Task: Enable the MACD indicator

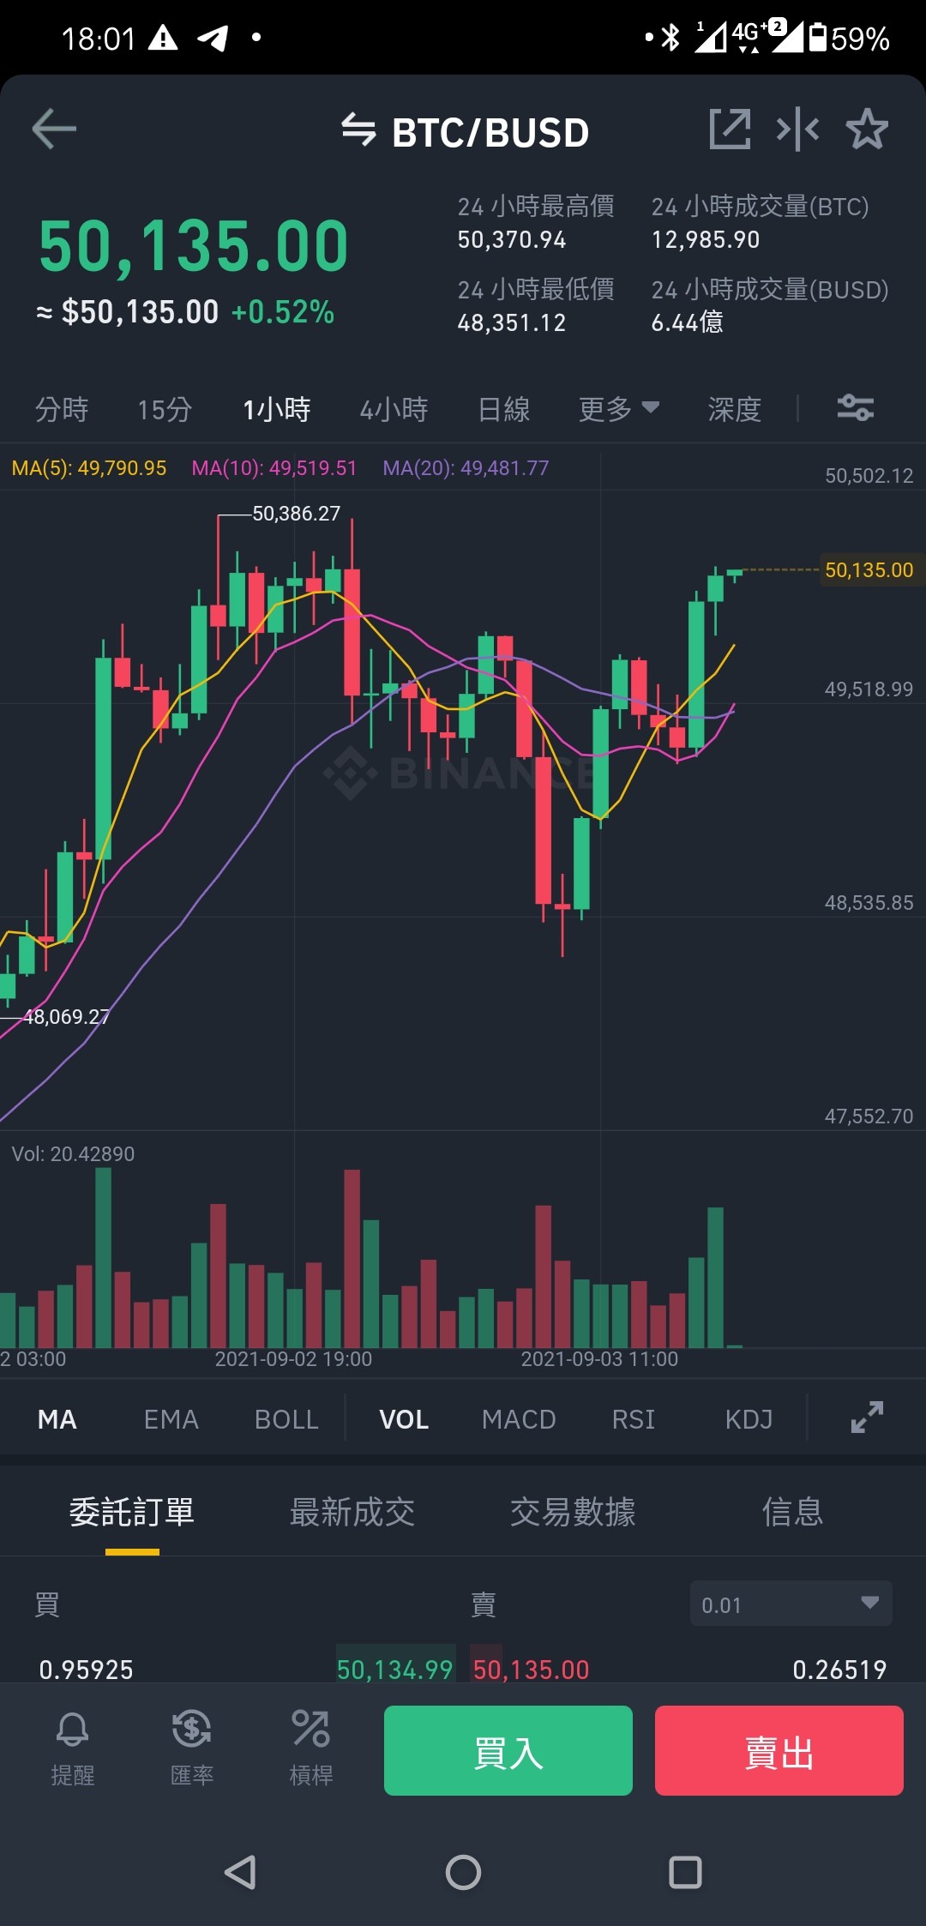Action: 519,1419
